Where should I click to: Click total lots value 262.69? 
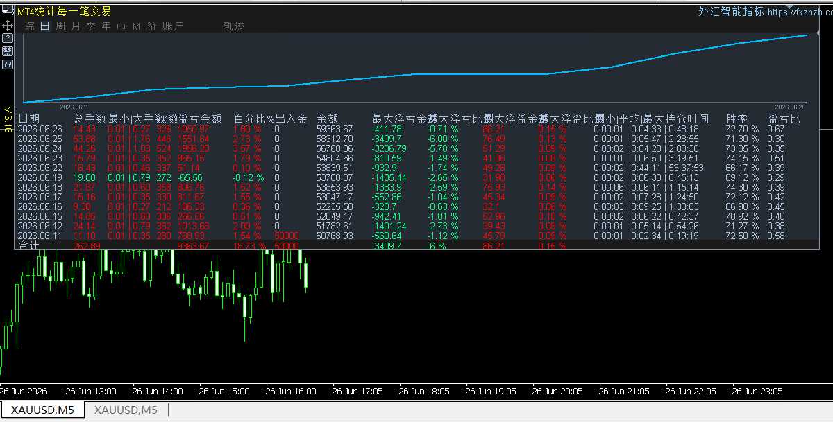87,246
